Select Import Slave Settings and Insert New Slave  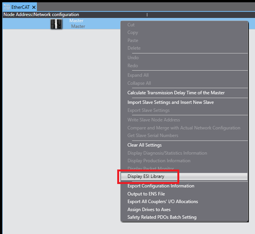click(170, 102)
